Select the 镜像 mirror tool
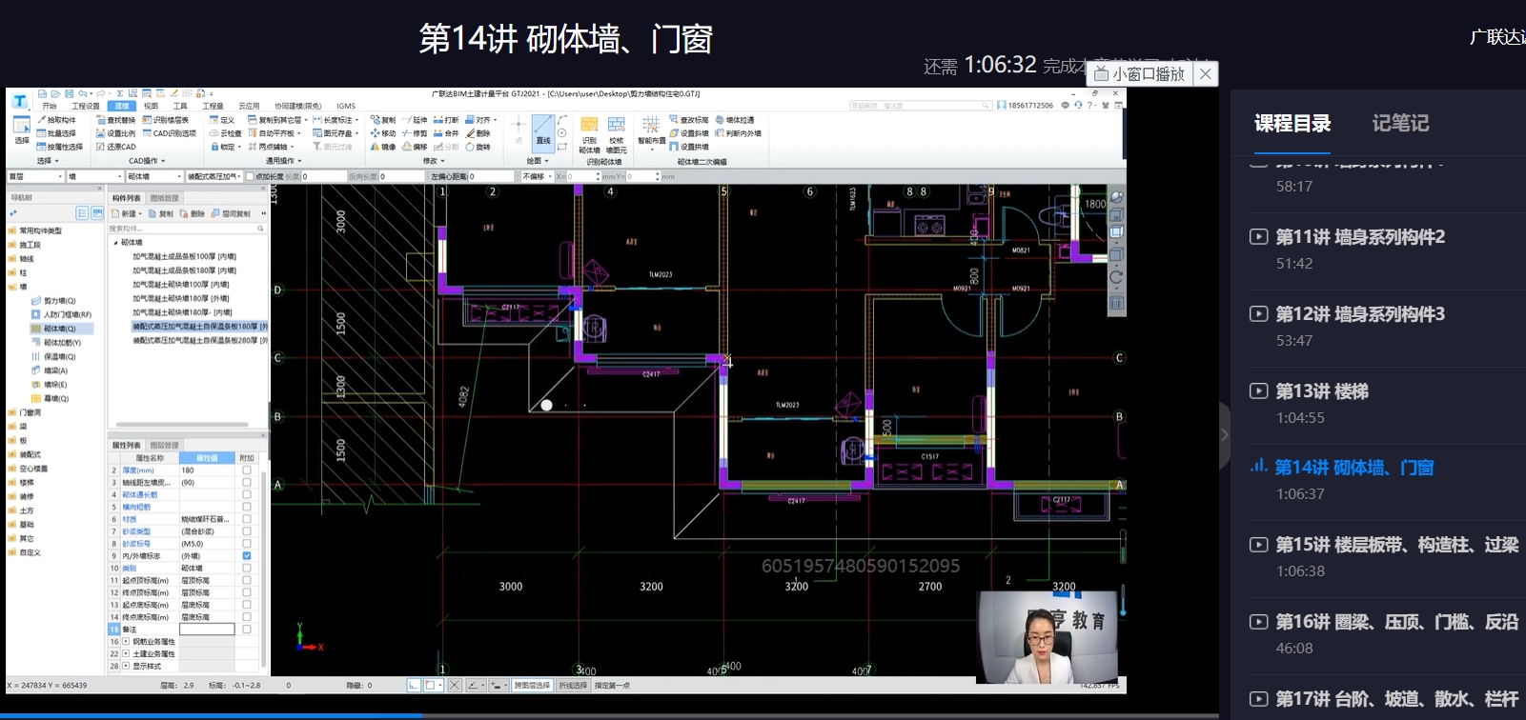The height and width of the screenshot is (720, 1526). [x=383, y=147]
